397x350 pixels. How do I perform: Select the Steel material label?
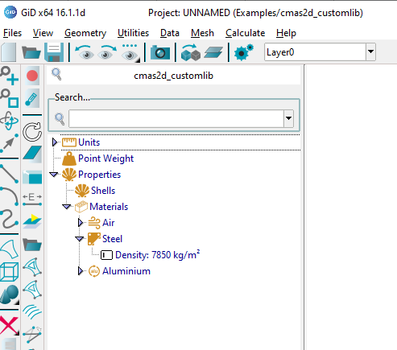point(112,239)
